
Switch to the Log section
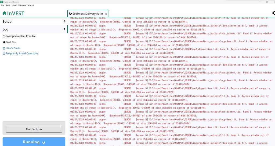coord(34,29)
